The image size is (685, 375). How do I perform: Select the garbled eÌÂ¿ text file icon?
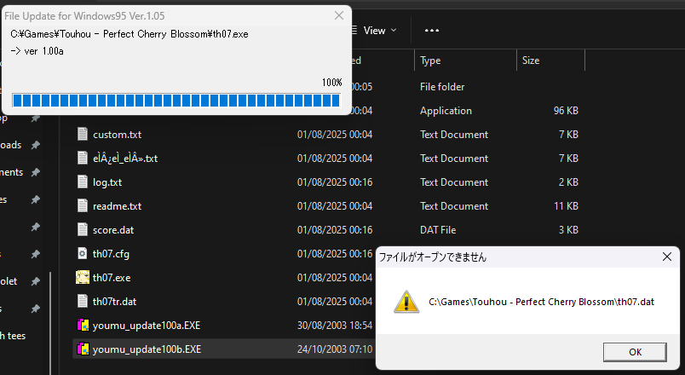point(83,158)
